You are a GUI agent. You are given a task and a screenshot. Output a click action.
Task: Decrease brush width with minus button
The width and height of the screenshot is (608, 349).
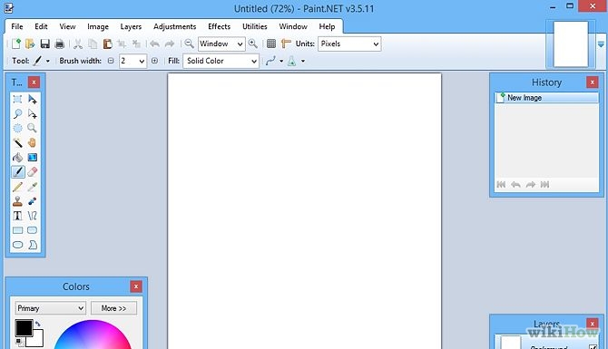pos(111,61)
